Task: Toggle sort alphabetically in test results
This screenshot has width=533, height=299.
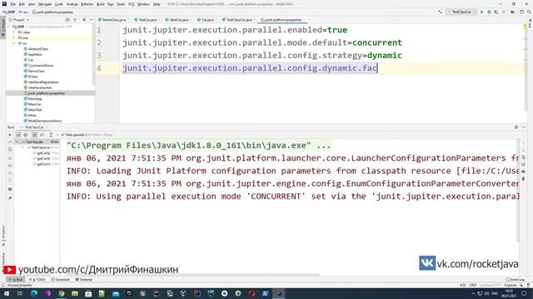Action: coord(34,135)
